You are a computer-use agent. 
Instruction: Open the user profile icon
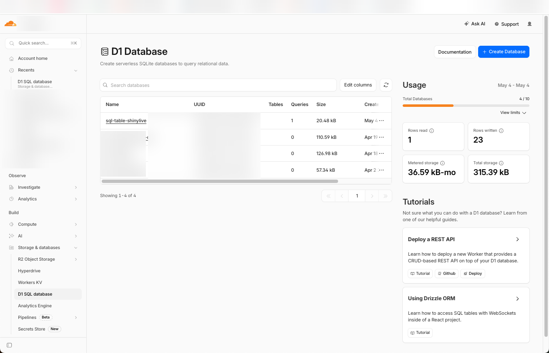(529, 24)
